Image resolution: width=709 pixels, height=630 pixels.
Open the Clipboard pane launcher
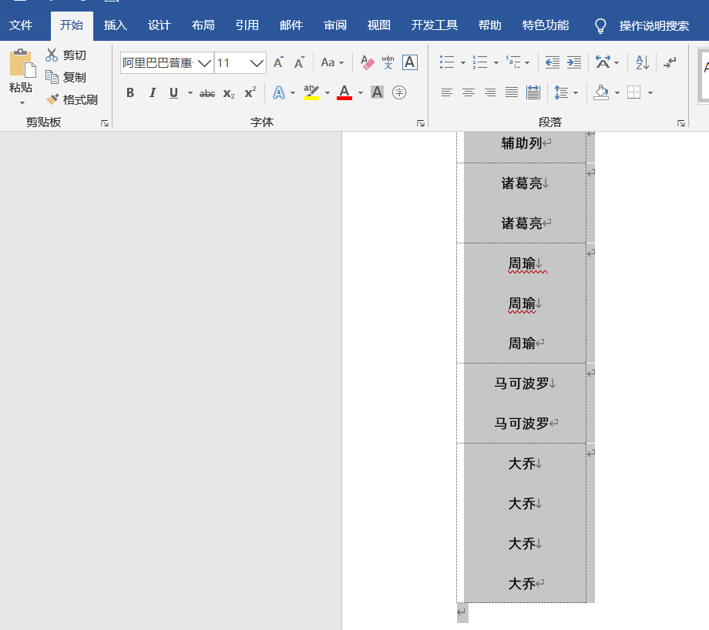(105, 123)
